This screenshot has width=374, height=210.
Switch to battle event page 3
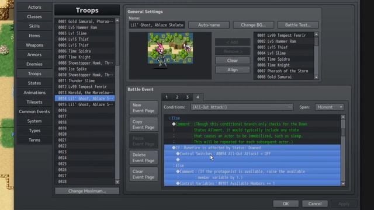(x=188, y=97)
